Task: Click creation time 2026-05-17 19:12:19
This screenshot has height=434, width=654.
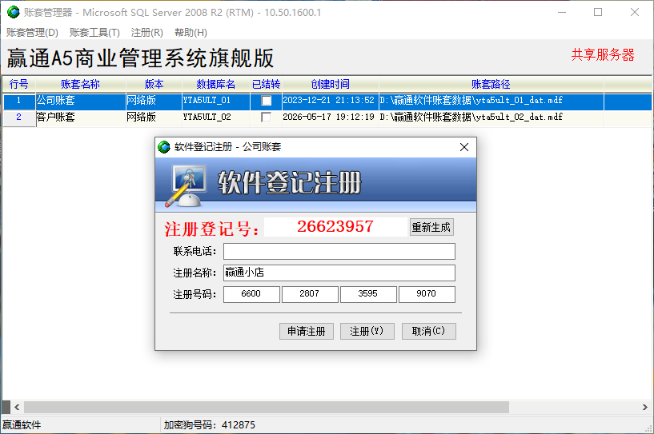Action: (x=331, y=117)
